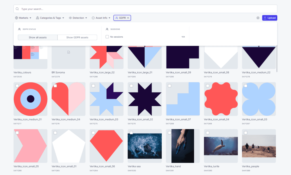The image size is (291, 175).
Task: Focus the Type your search field
Action: (145, 9)
